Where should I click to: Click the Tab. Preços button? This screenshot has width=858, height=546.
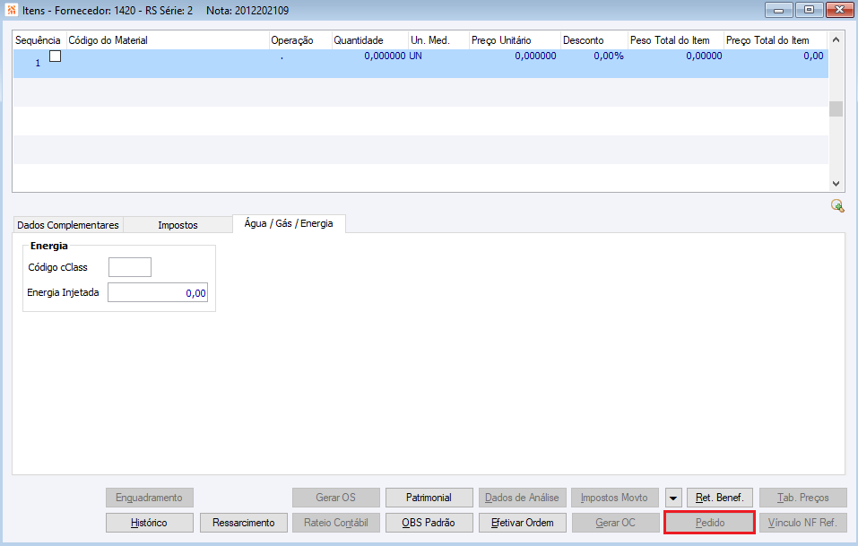[802, 498]
